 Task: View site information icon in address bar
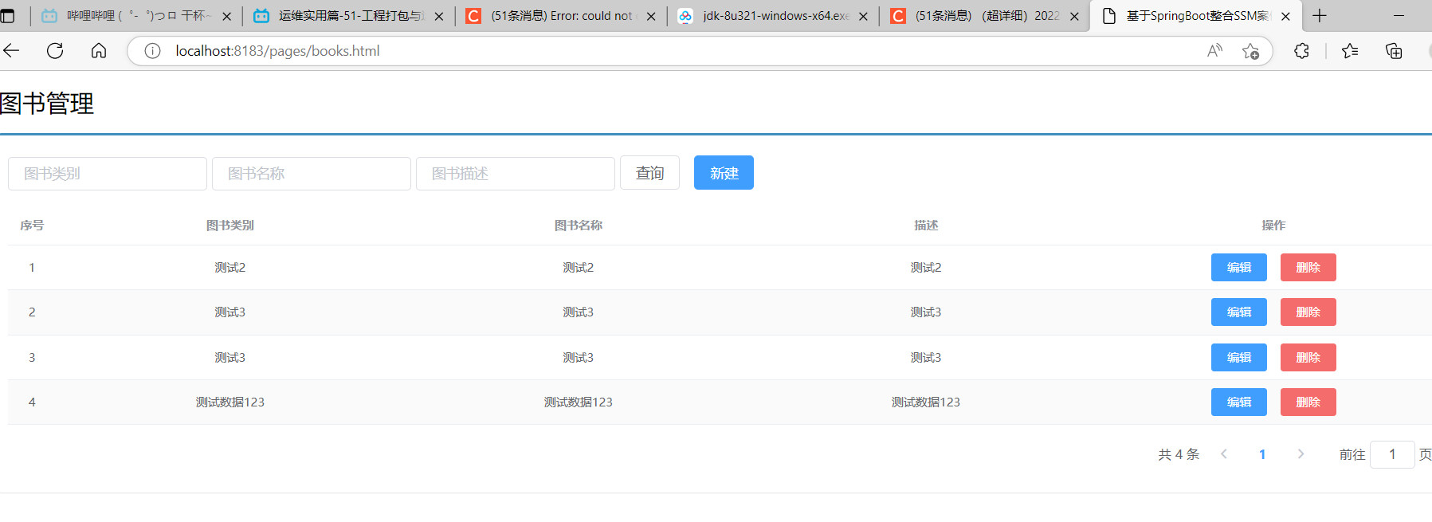click(152, 51)
